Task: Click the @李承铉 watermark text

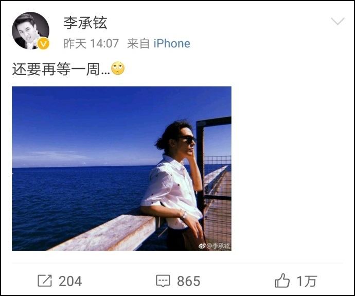Action: click(219, 246)
